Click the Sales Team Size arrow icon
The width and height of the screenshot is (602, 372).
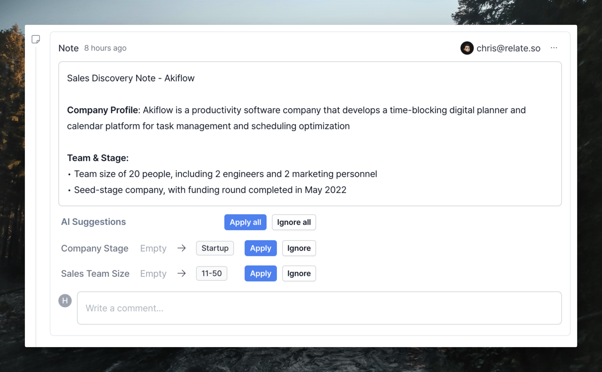pyautogui.click(x=181, y=273)
